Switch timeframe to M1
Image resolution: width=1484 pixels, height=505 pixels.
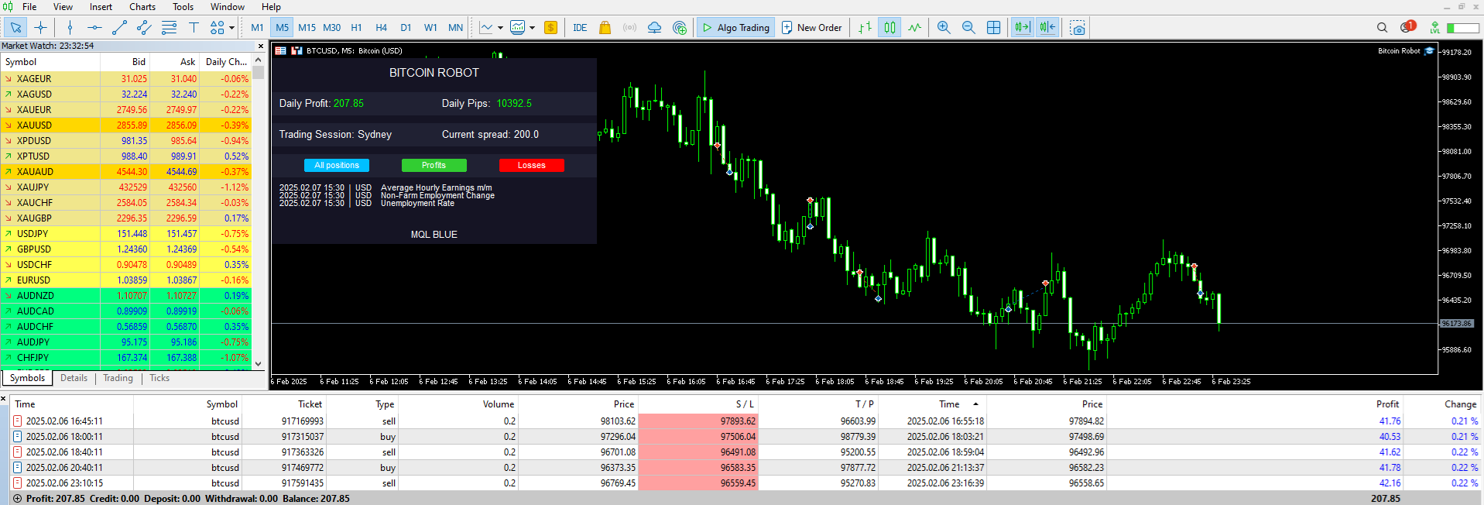[x=257, y=28]
